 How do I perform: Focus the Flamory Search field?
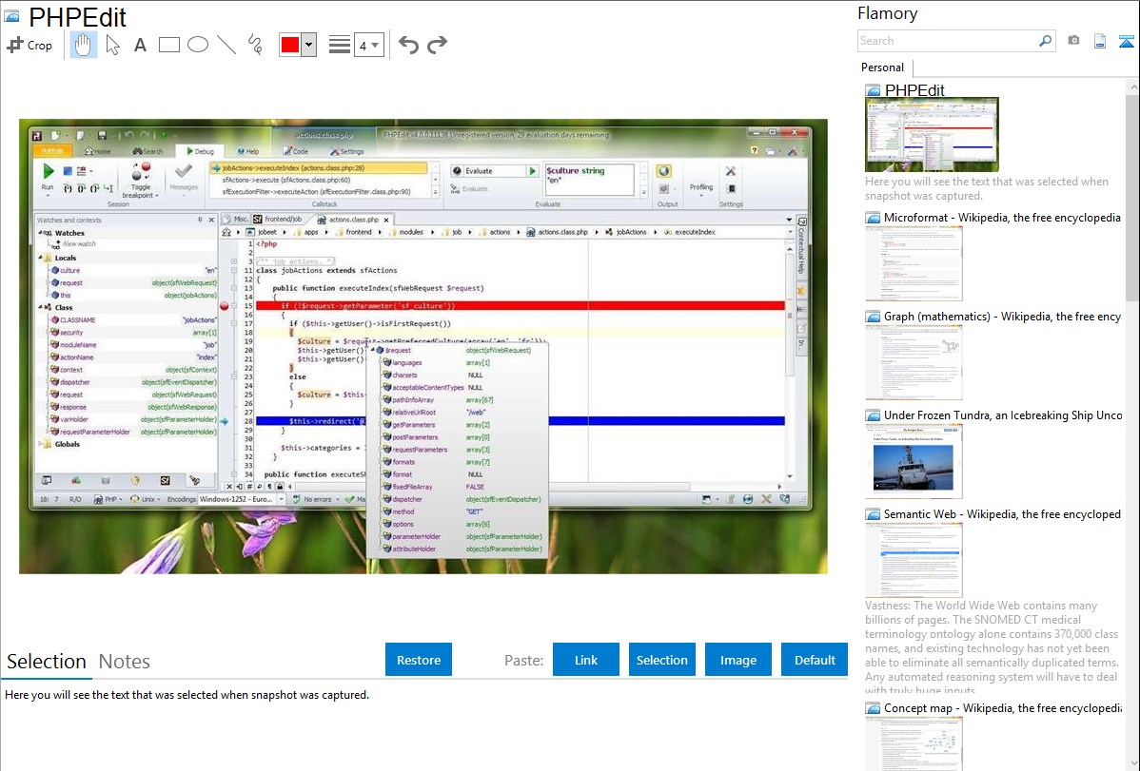pyautogui.click(x=948, y=41)
